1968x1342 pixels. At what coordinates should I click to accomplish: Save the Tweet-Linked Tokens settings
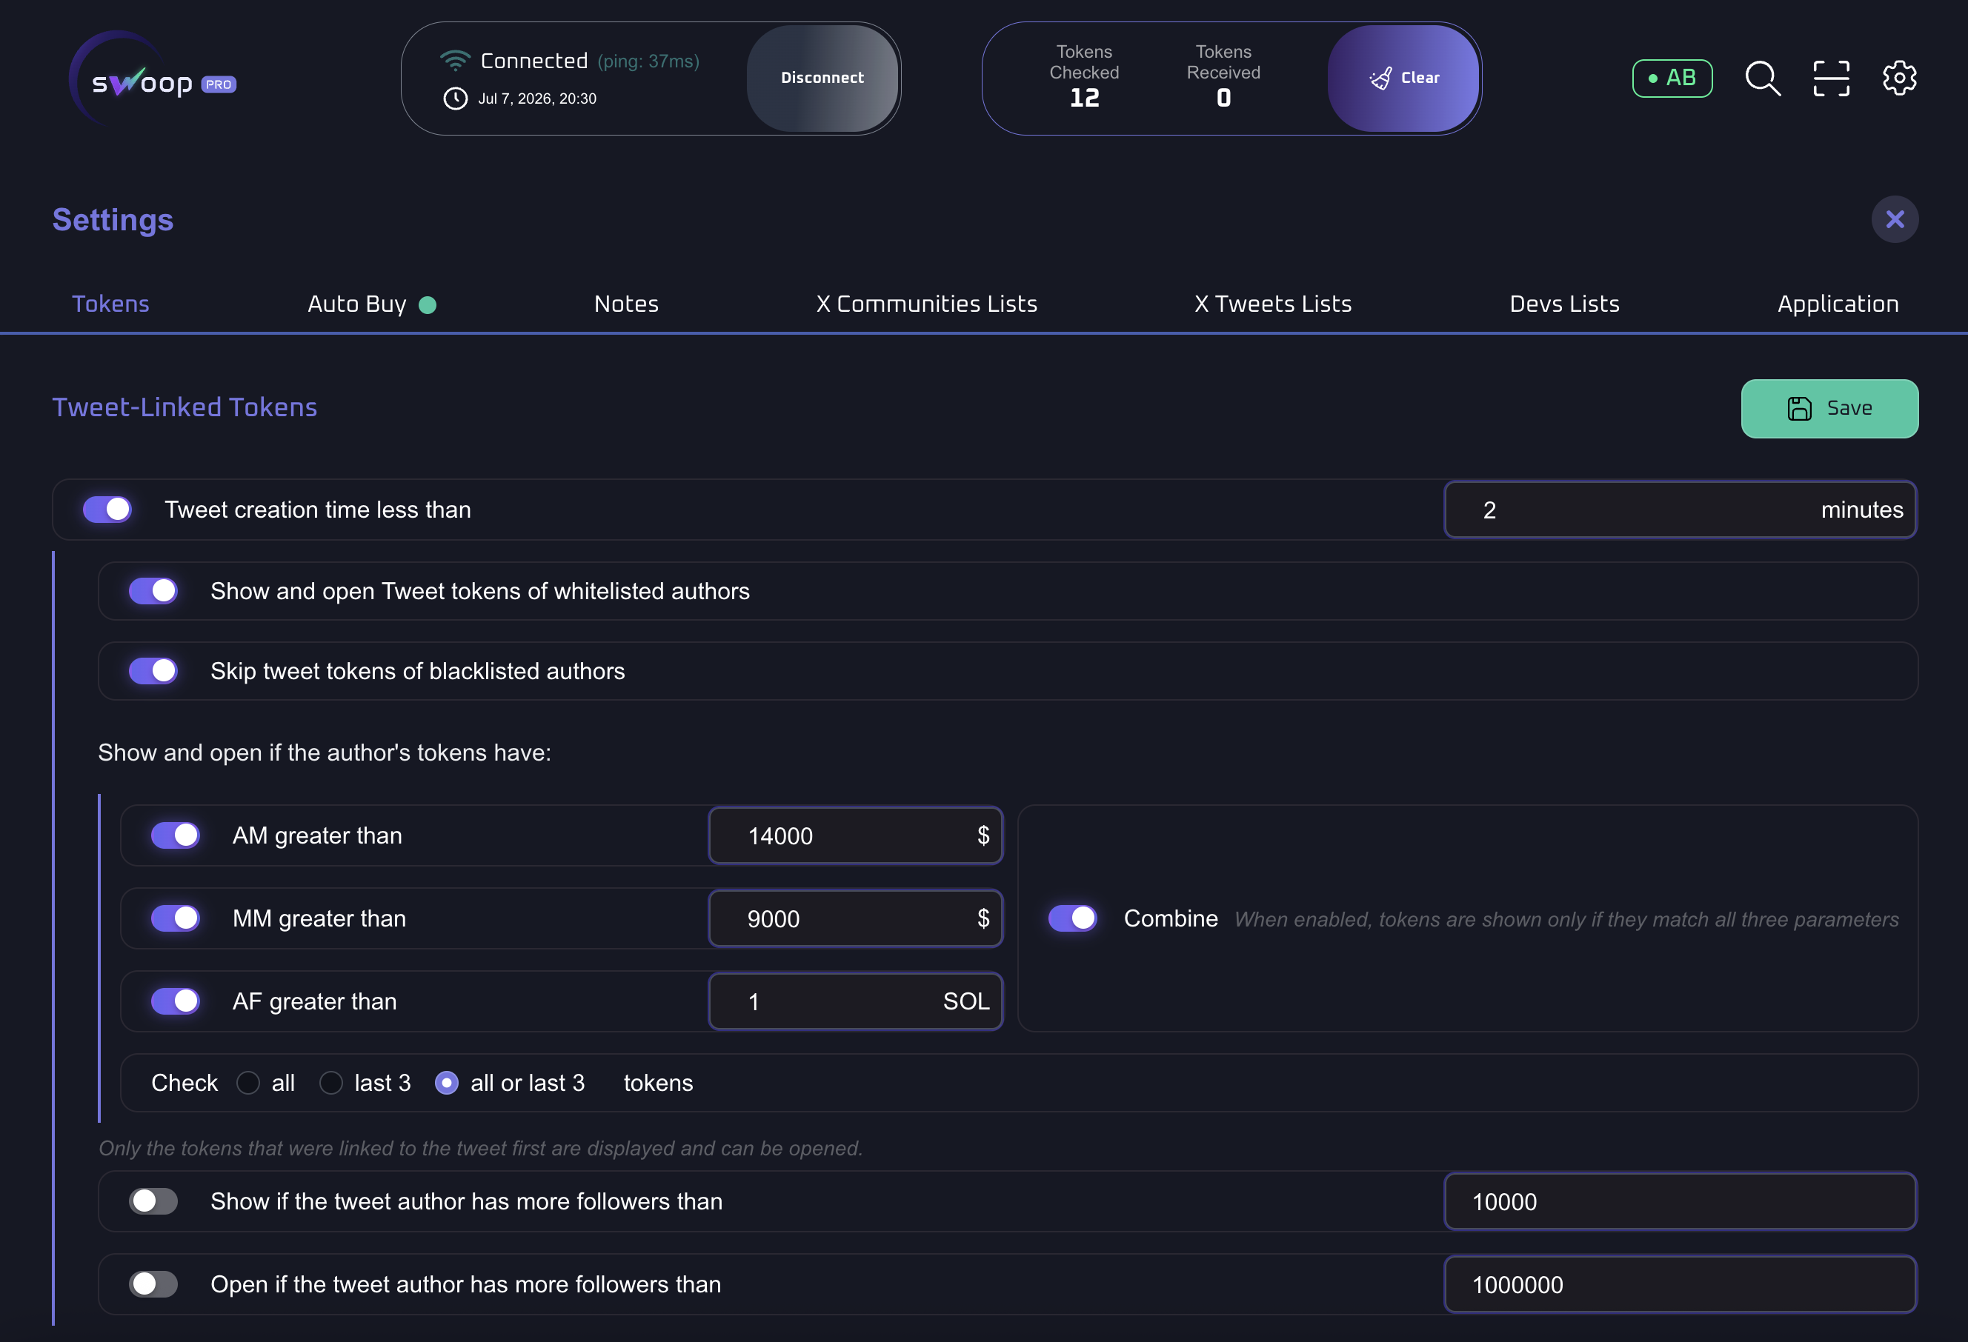click(x=1829, y=409)
